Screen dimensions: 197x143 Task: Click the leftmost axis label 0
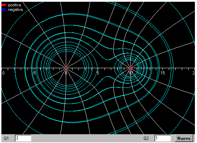[x=4, y=73]
